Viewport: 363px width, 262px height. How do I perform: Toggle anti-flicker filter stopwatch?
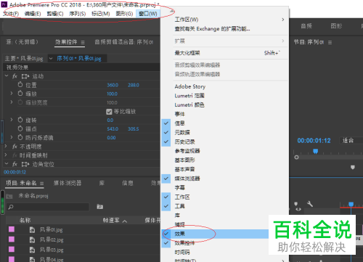(x=20, y=137)
